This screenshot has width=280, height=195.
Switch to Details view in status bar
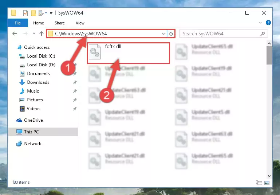[x=259, y=183]
